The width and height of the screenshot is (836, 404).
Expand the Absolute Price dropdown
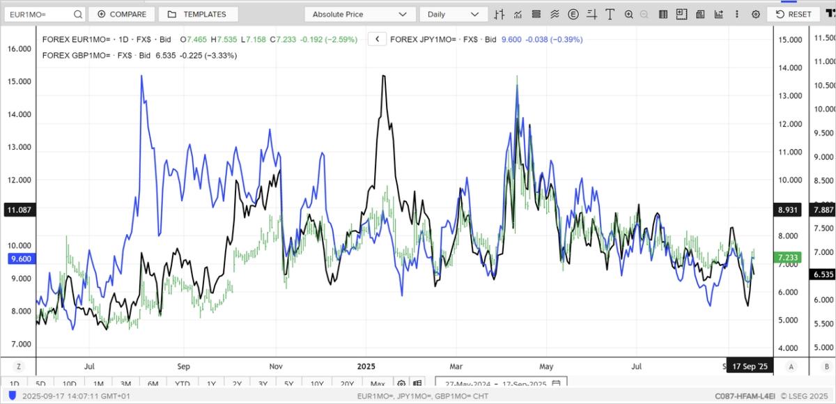(x=359, y=14)
